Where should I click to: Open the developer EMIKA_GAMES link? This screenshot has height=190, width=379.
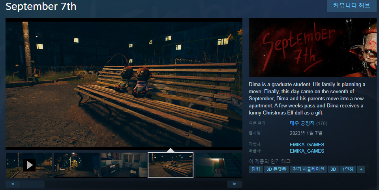(307, 144)
